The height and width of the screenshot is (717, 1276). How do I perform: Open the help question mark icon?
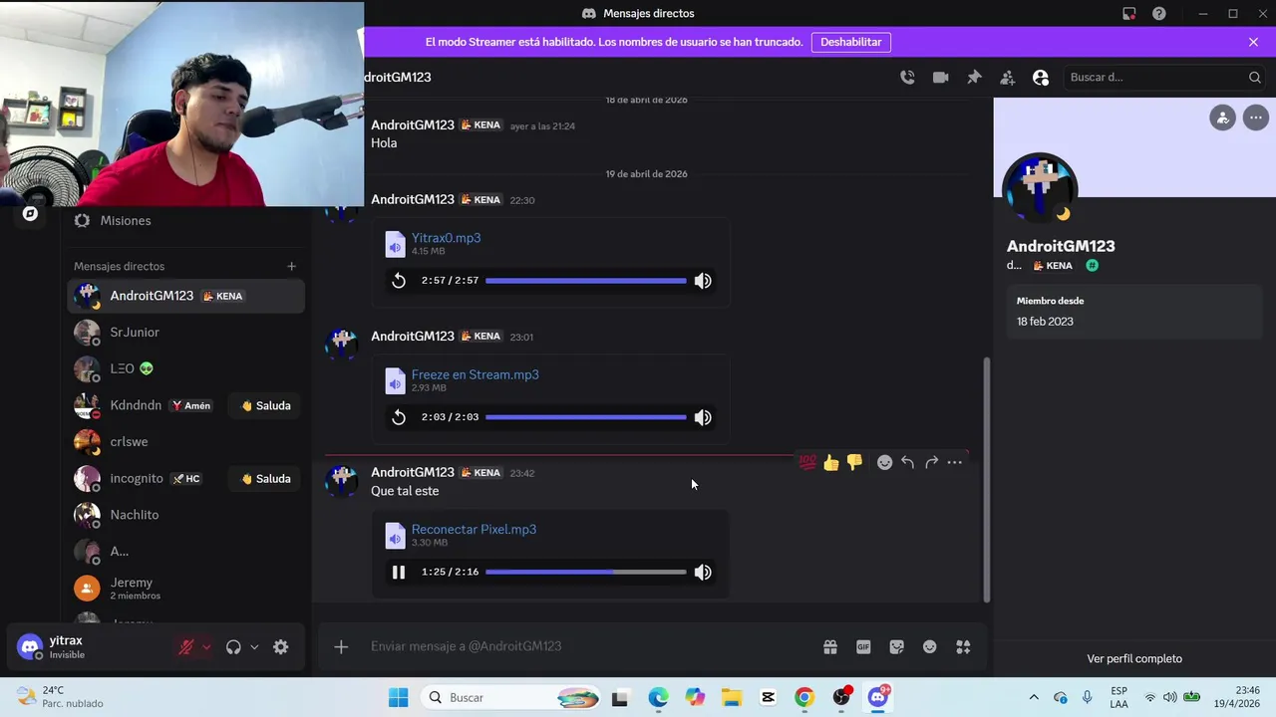[1158, 13]
